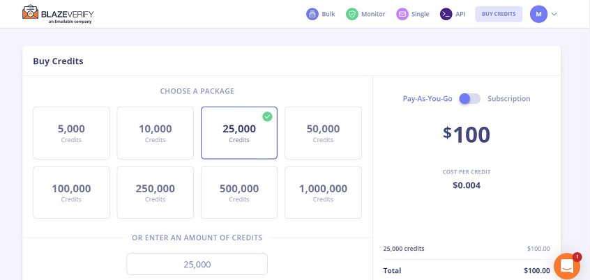Open the Bulk menu item
Viewport: 590px width, 280px height.
(328, 14)
